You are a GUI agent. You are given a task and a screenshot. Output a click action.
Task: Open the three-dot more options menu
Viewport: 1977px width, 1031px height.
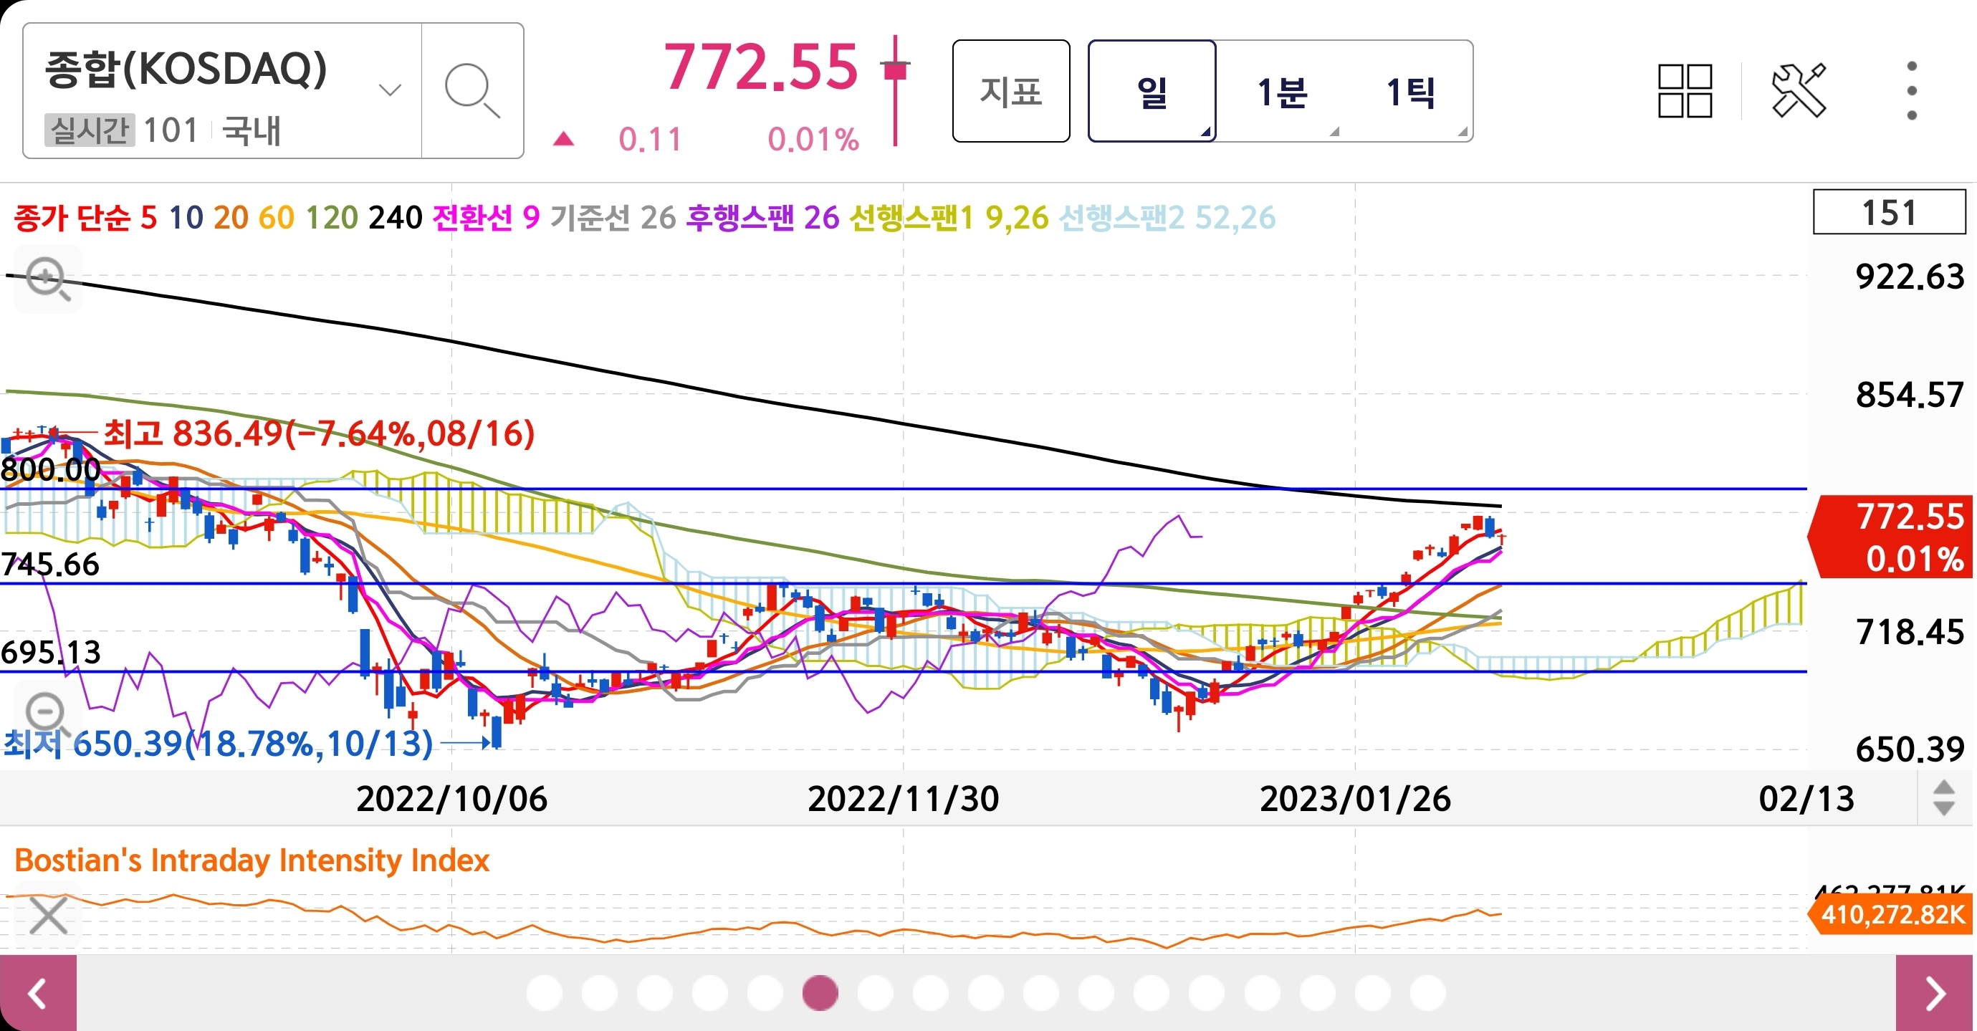(1911, 90)
